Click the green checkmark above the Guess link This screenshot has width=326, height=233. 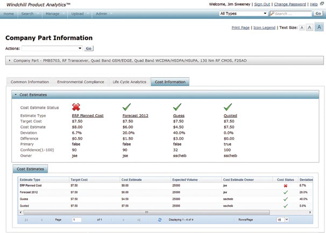(177, 107)
